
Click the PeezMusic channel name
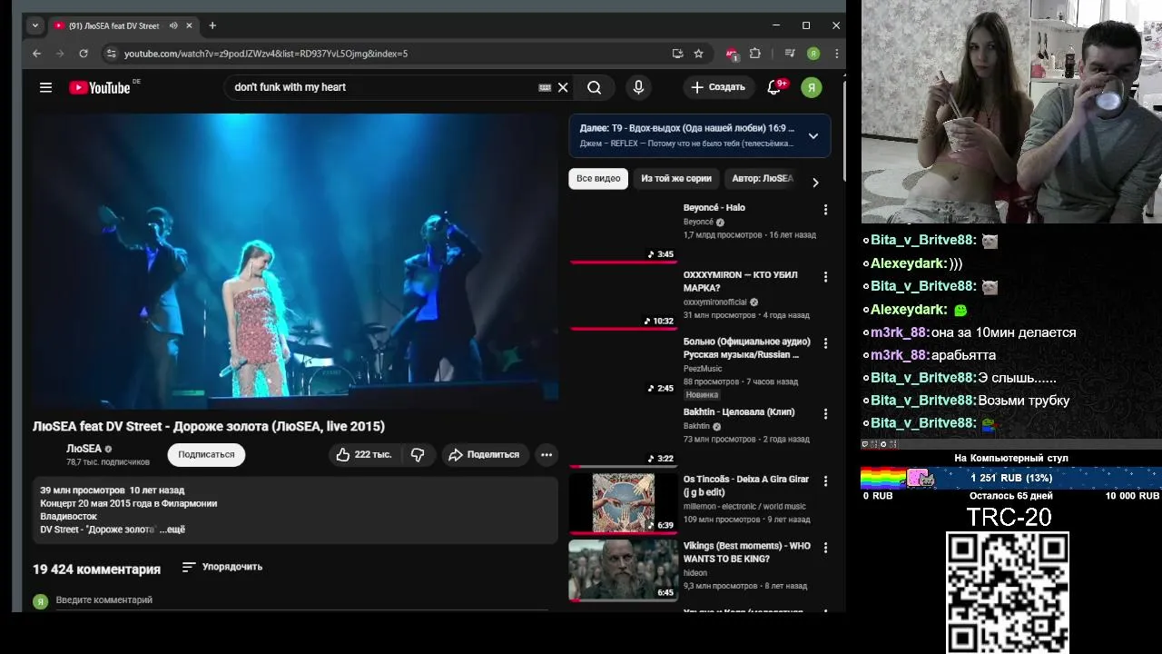tap(703, 369)
